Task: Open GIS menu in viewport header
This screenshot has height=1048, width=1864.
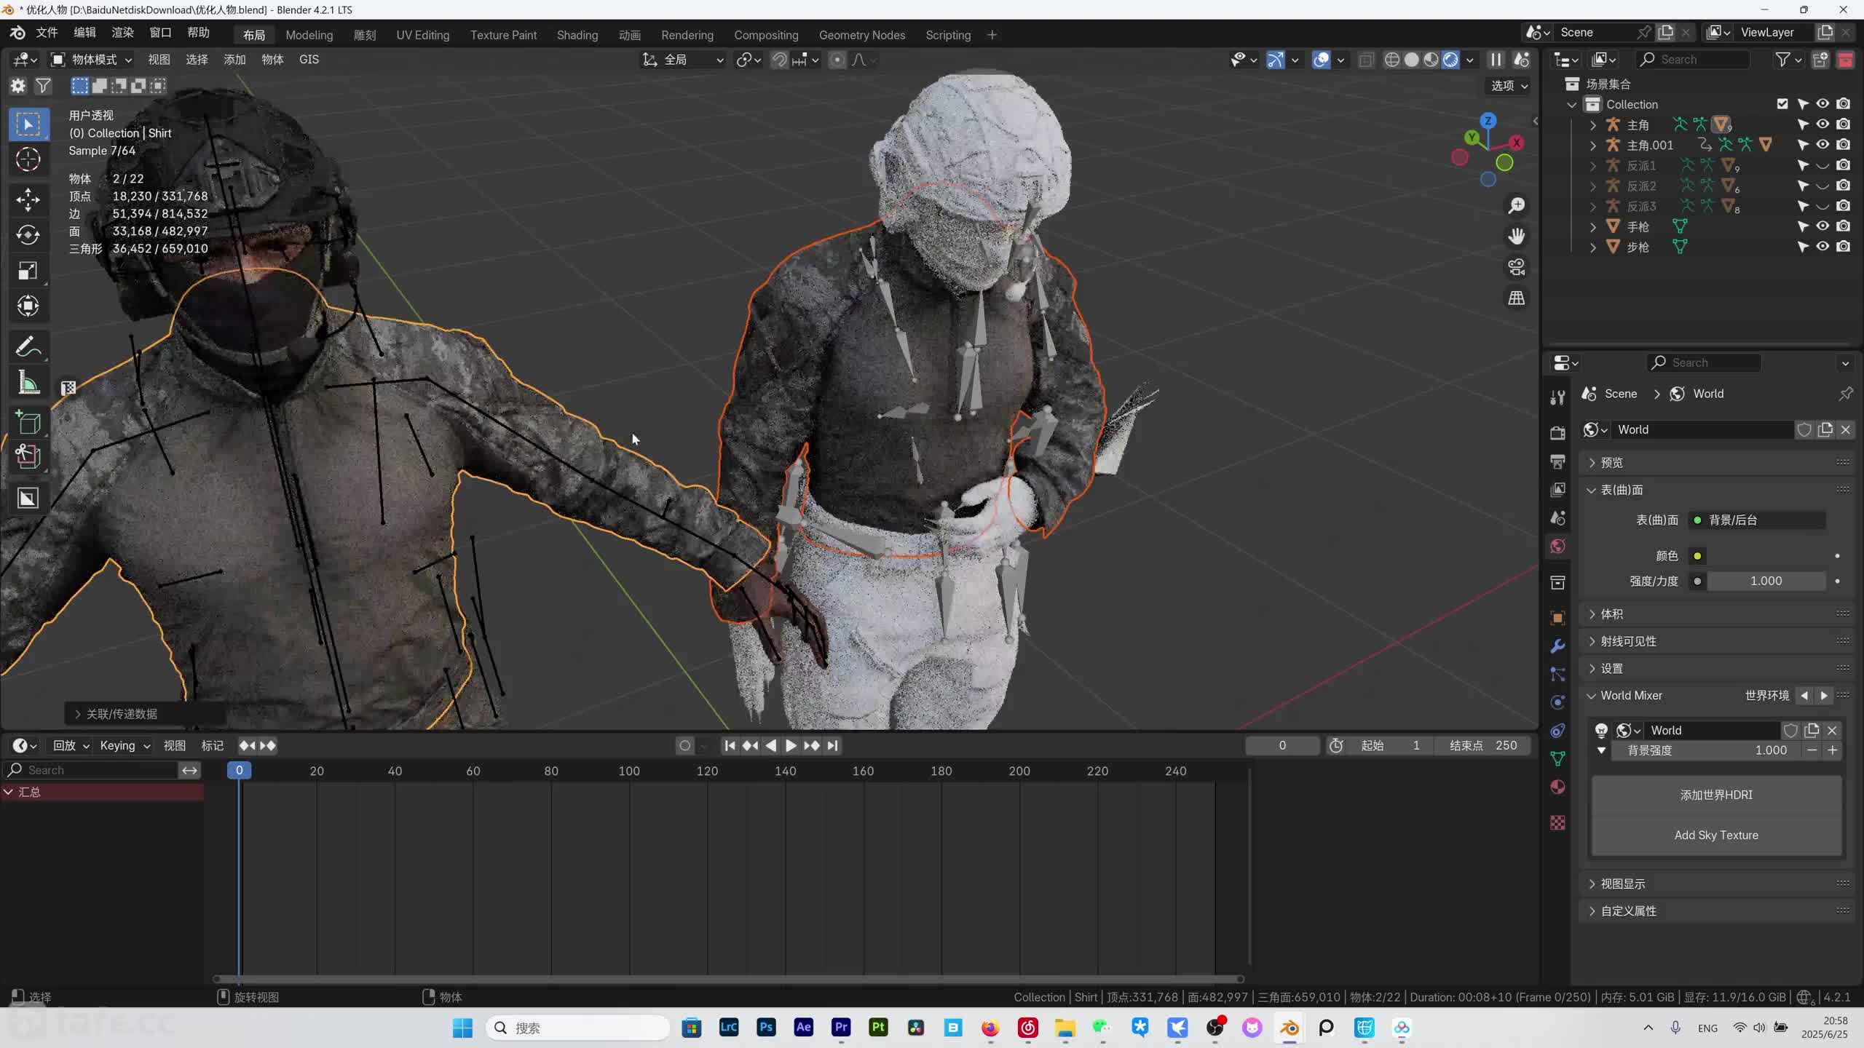Action: 309,60
